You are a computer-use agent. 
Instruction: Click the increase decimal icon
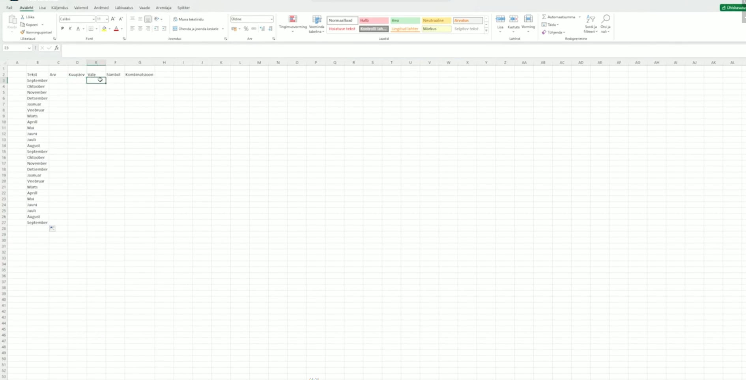[262, 29]
